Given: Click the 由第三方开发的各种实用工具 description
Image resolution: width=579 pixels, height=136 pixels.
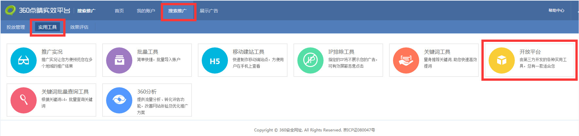Looking at the screenshot, I should (543, 63).
